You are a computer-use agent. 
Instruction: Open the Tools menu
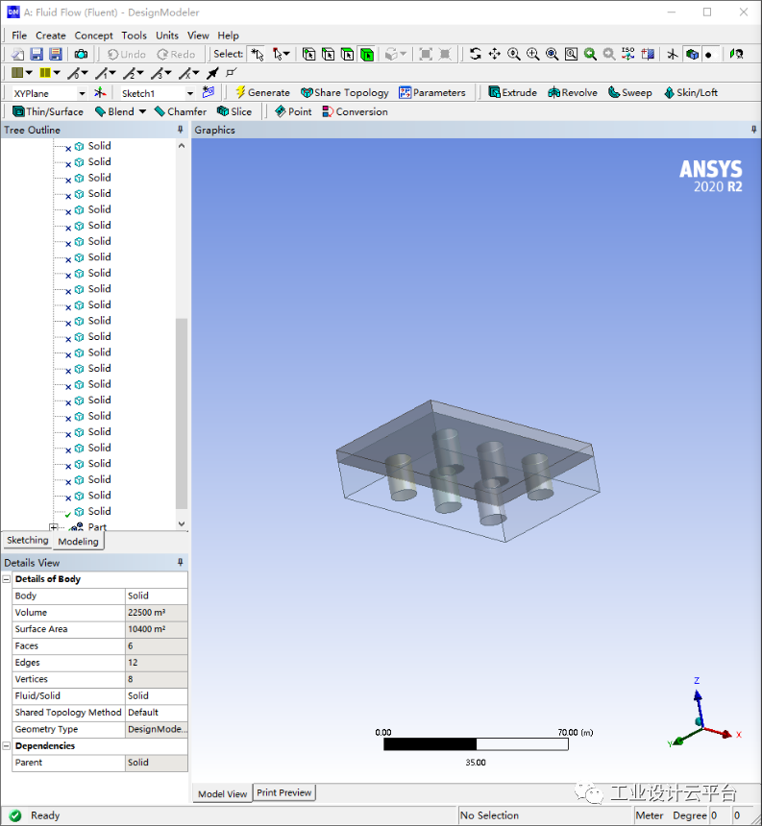pyautogui.click(x=134, y=36)
